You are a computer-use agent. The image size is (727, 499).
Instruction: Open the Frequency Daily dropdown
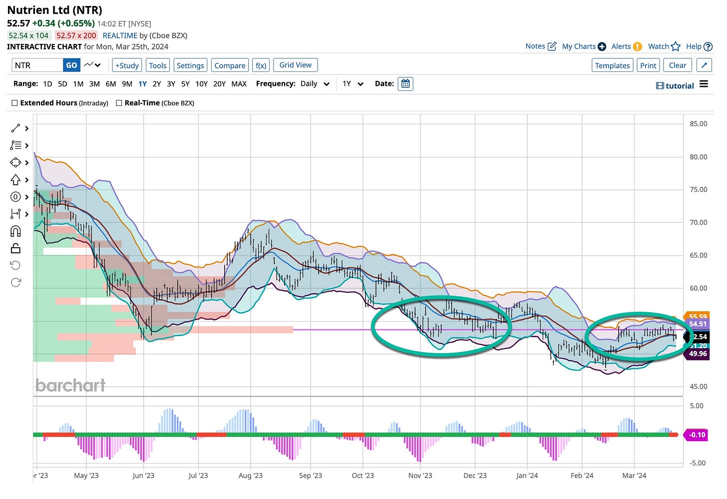pos(315,84)
